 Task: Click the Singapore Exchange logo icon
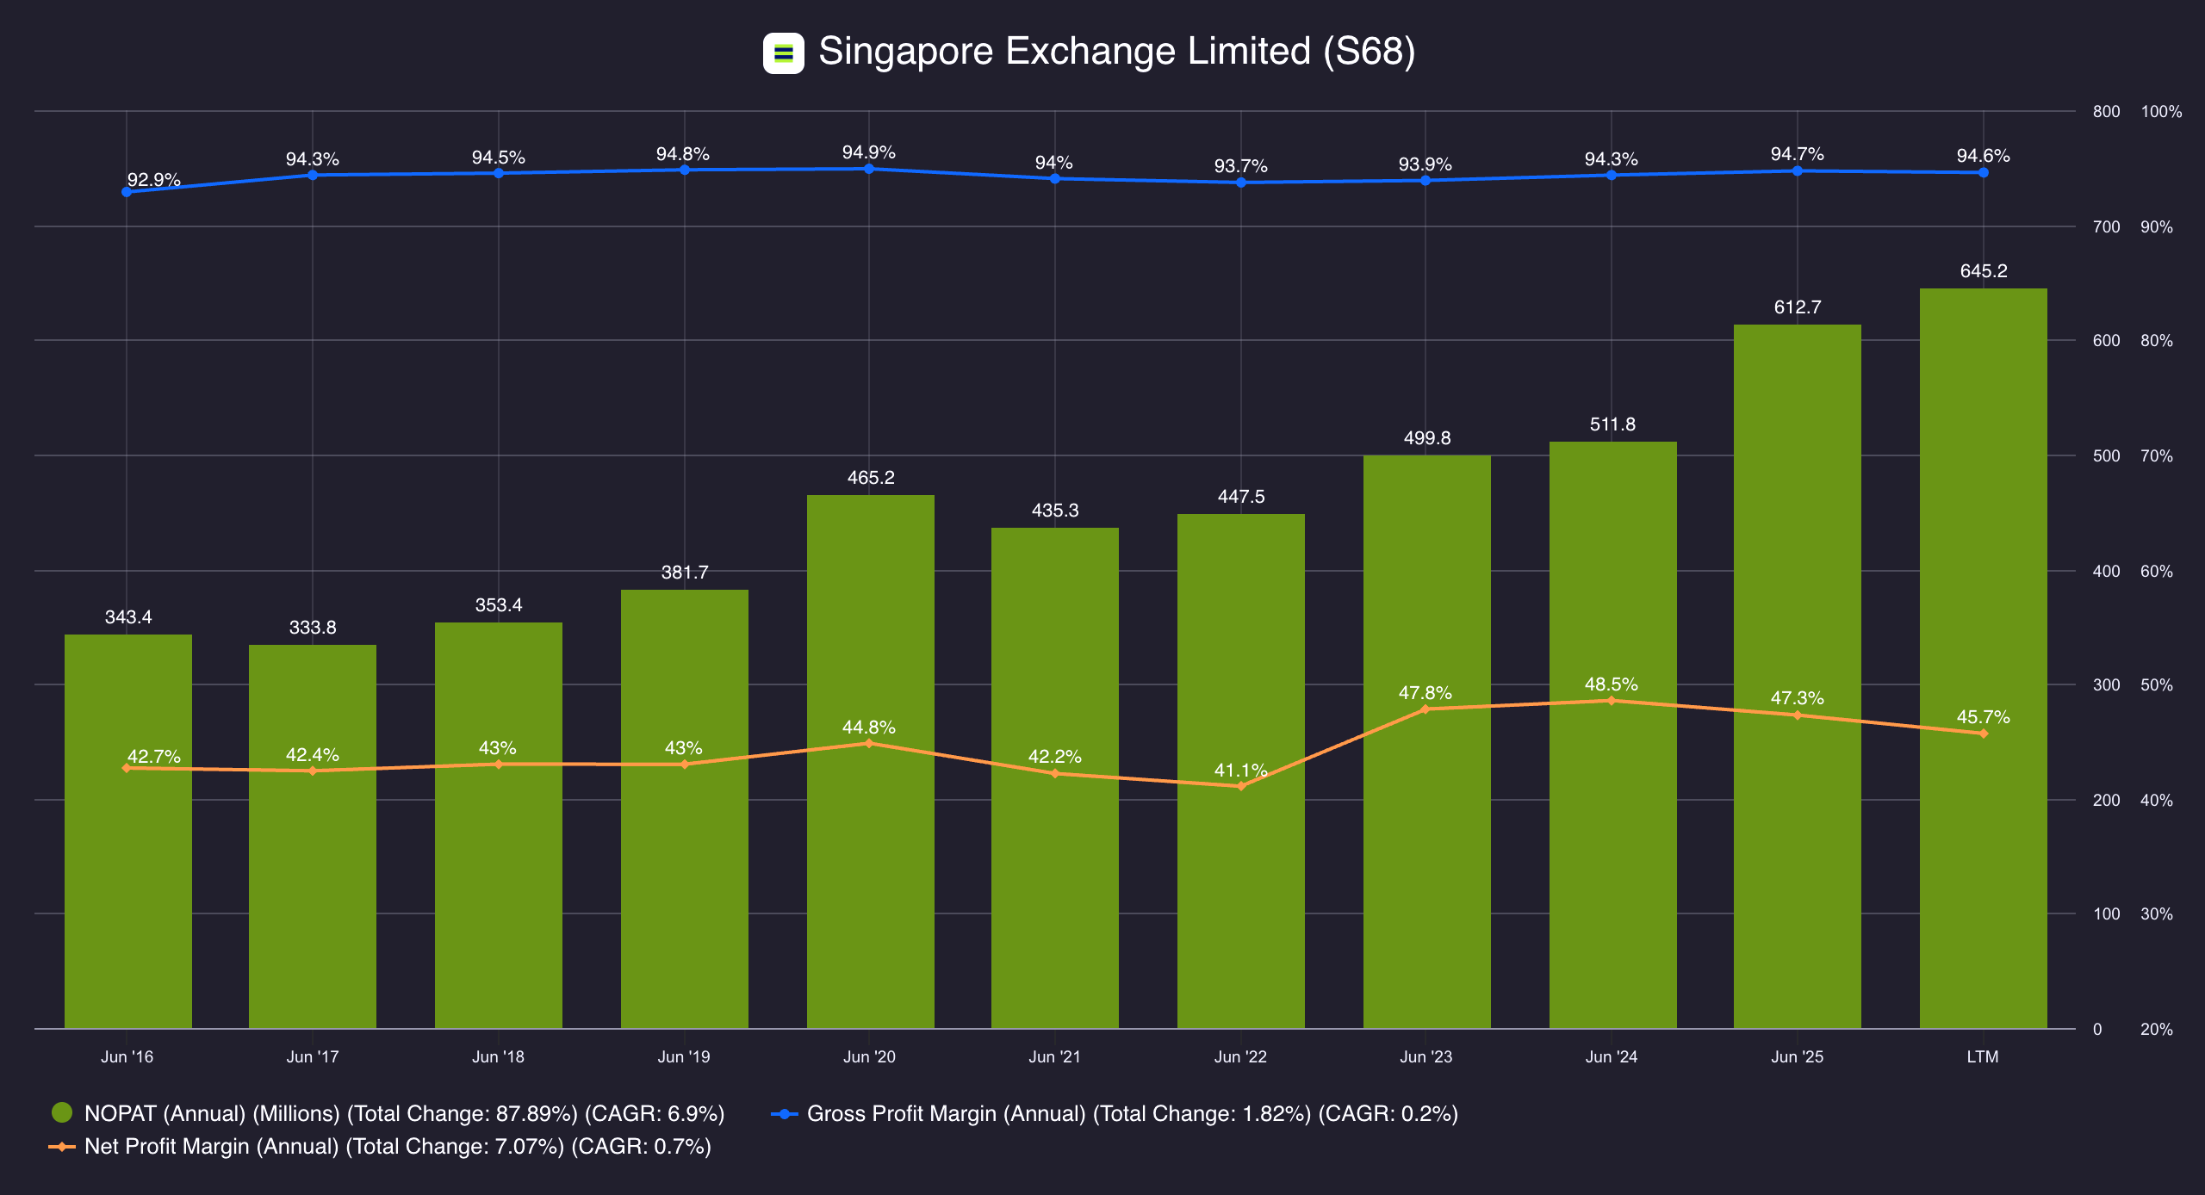(x=783, y=53)
